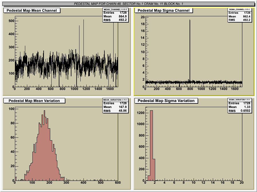
Task: Click the main title 'PEDESTAL MAP FOR CHAIN-48' bar
Action: (x=128, y=4)
